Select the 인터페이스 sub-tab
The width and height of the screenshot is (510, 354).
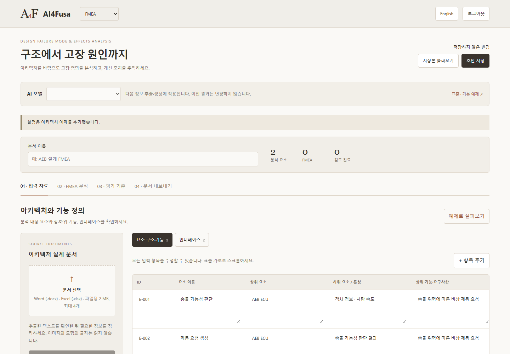coord(192,240)
